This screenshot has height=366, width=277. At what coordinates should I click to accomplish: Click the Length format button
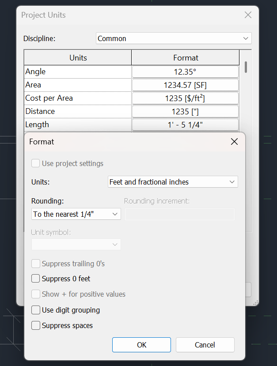pyautogui.click(x=186, y=125)
